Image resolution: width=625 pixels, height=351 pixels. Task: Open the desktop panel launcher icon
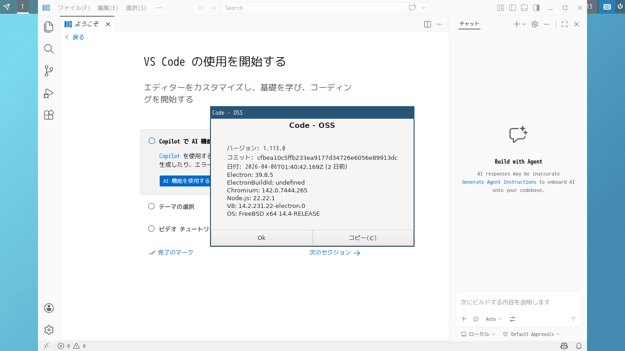coord(6,6)
